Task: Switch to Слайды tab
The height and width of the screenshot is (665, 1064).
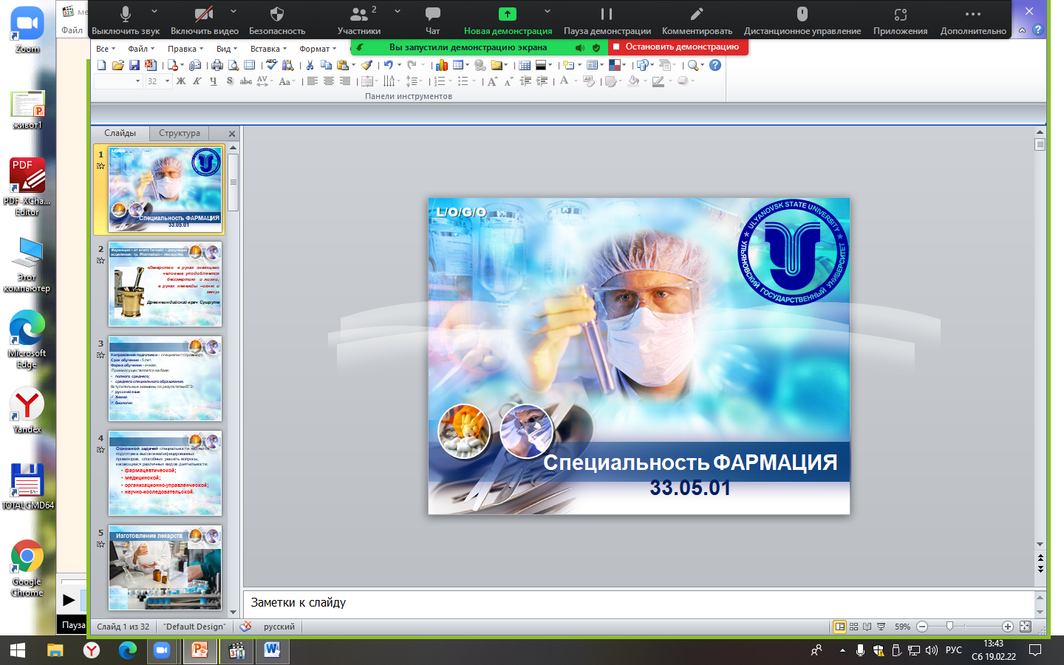Action: [120, 133]
